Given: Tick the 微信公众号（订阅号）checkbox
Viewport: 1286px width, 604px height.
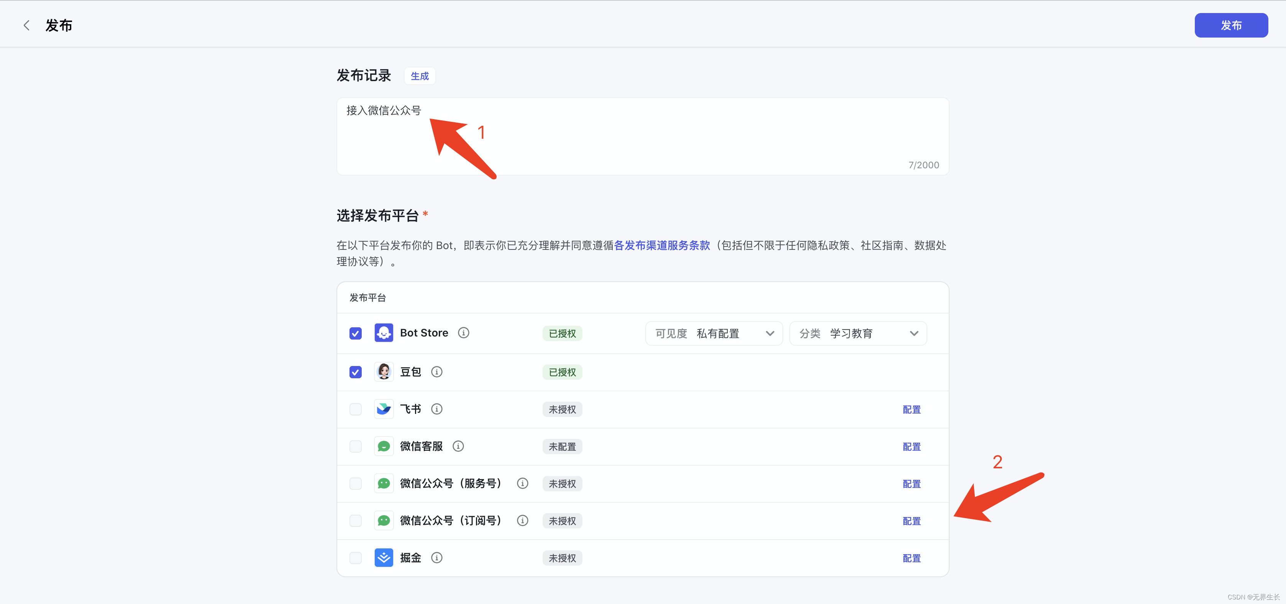Looking at the screenshot, I should (x=356, y=520).
